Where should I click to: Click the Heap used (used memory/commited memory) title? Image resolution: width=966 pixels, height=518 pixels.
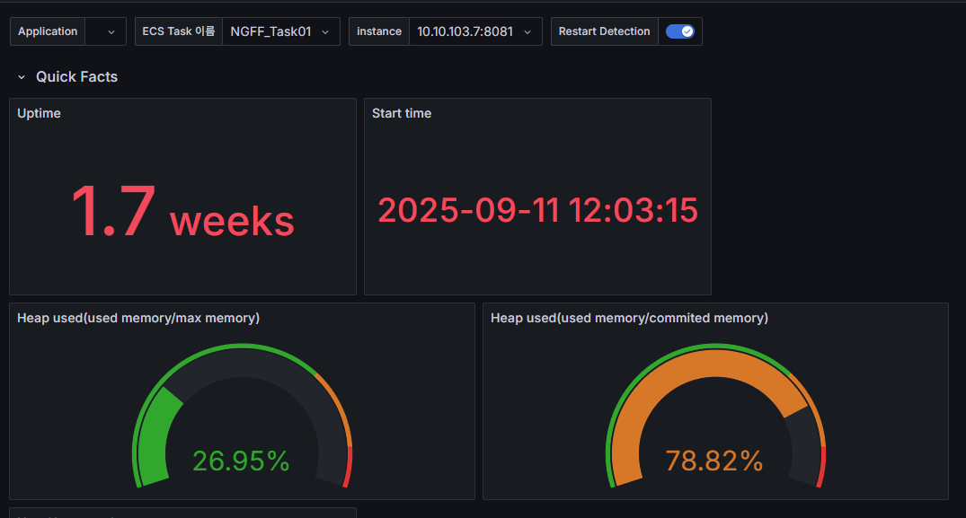(x=629, y=318)
